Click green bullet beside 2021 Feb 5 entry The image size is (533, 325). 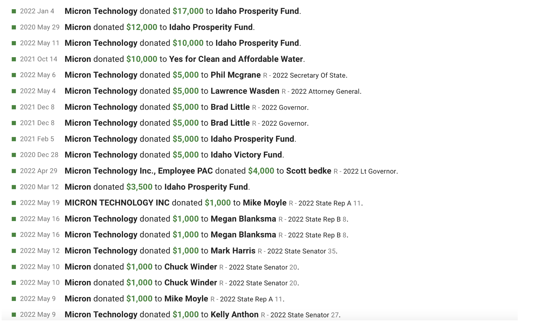[14, 139]
